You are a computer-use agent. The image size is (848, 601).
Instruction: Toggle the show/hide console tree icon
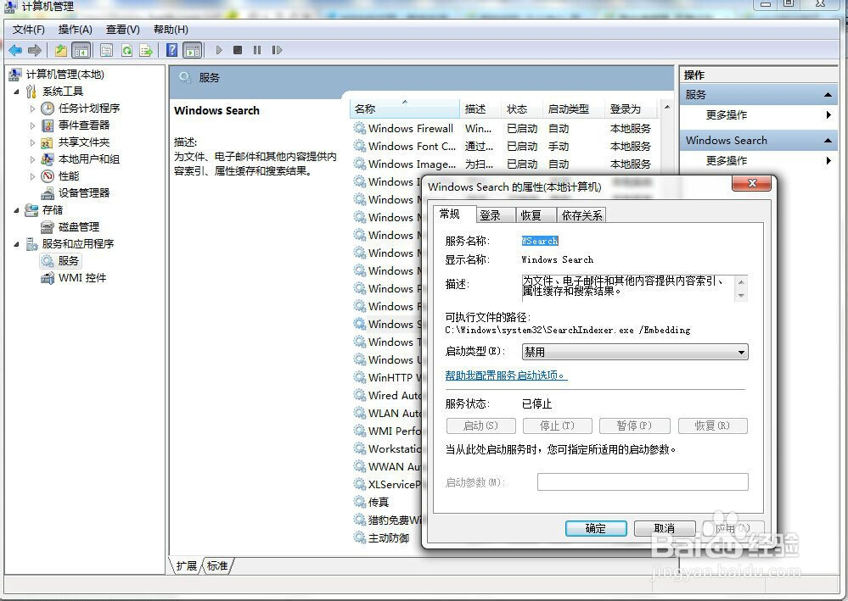coord(81,50)
